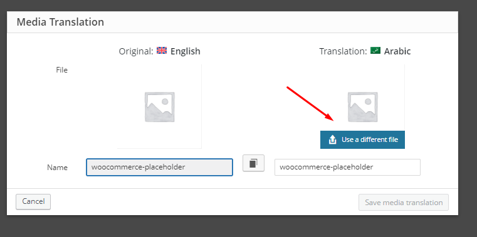477x237 pixels.
Task: Click the copy-from-original icon button
Action: pyautogui.click(x=253, y=163)
